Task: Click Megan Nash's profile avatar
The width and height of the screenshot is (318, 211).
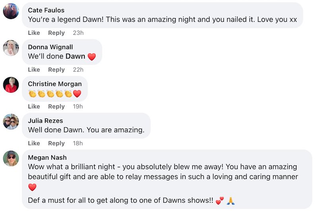Action: pos(11,158)
